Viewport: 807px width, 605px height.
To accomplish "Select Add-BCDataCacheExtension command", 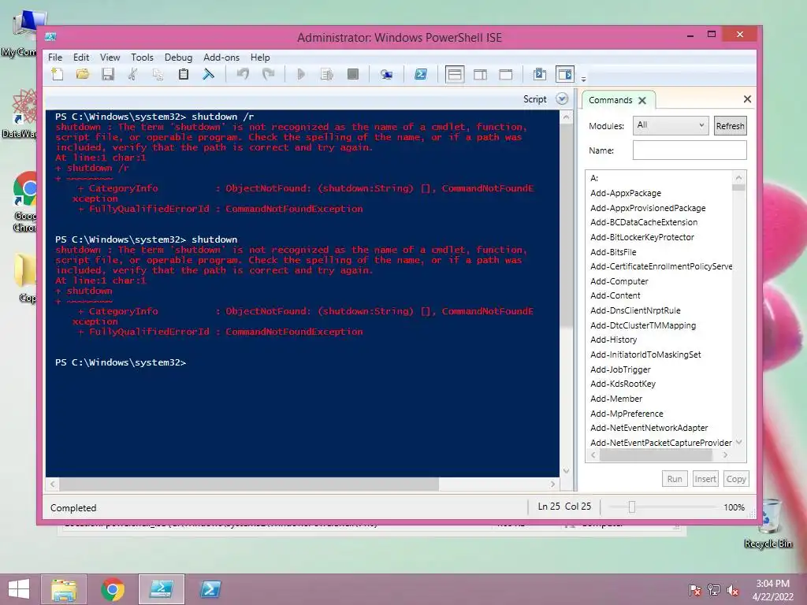I will tap(644, 222).
